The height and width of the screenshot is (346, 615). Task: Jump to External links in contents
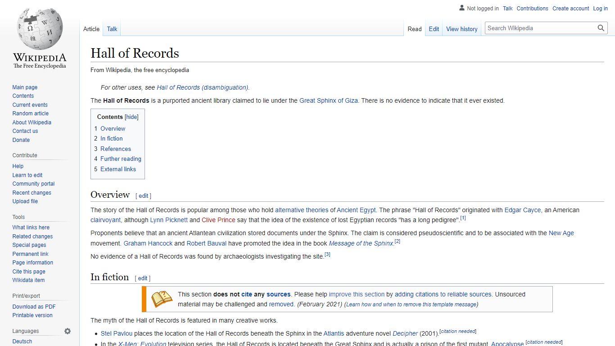click(x=118, y=169)
